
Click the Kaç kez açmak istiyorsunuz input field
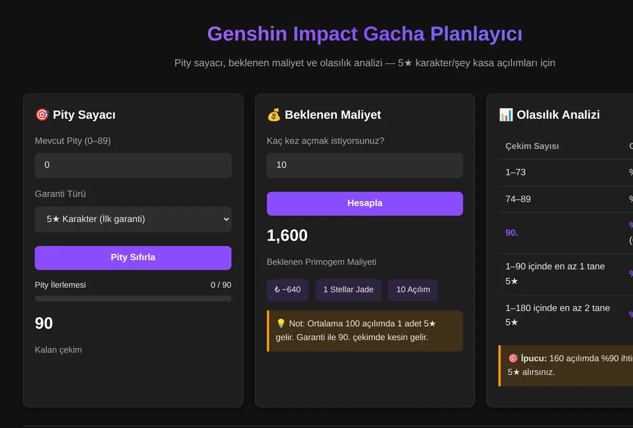(x=365, y=165)
